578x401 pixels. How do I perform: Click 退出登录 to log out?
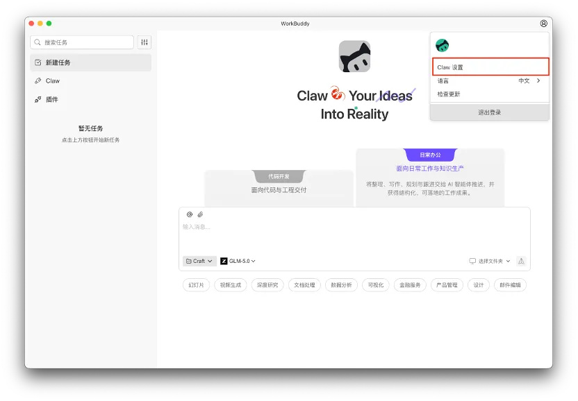[490, 112]
